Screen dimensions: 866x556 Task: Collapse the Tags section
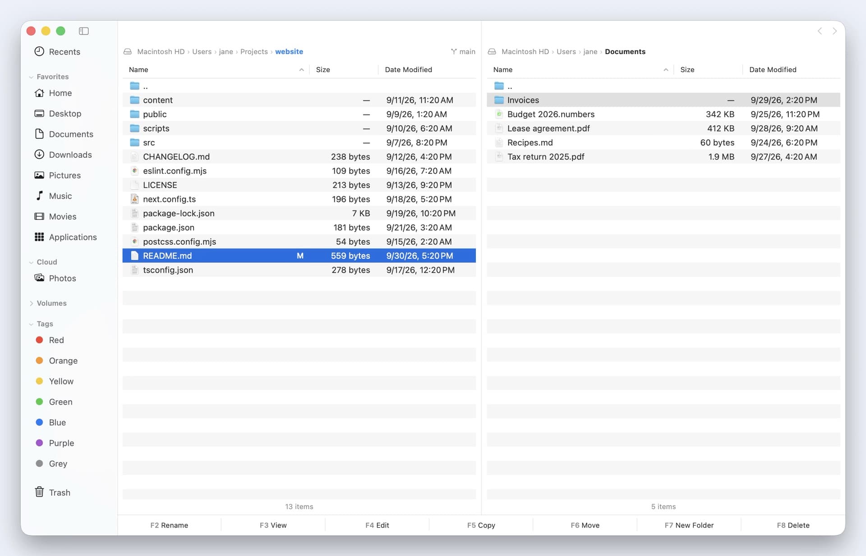tap(31, 324)
